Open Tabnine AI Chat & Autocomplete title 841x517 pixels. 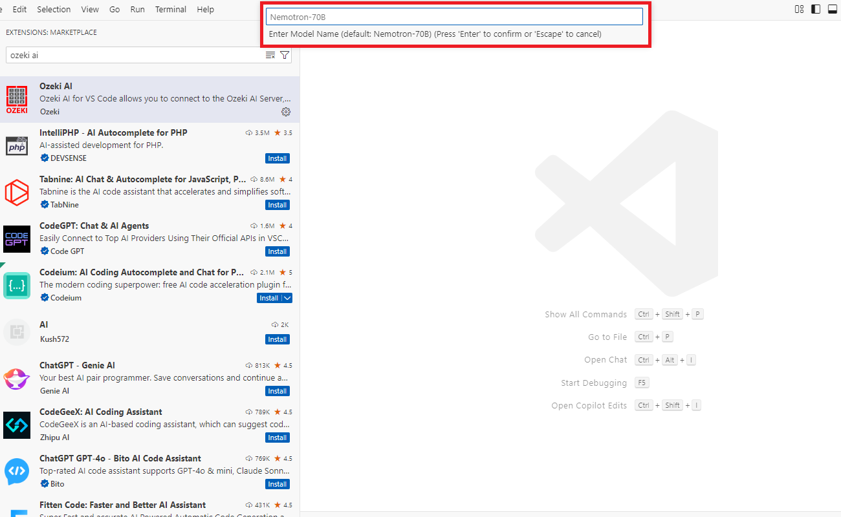coord(142,179)
